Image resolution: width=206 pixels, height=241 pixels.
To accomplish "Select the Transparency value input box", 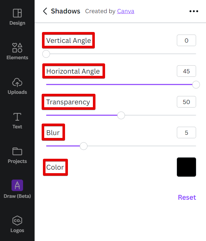I will coord(186,102).
